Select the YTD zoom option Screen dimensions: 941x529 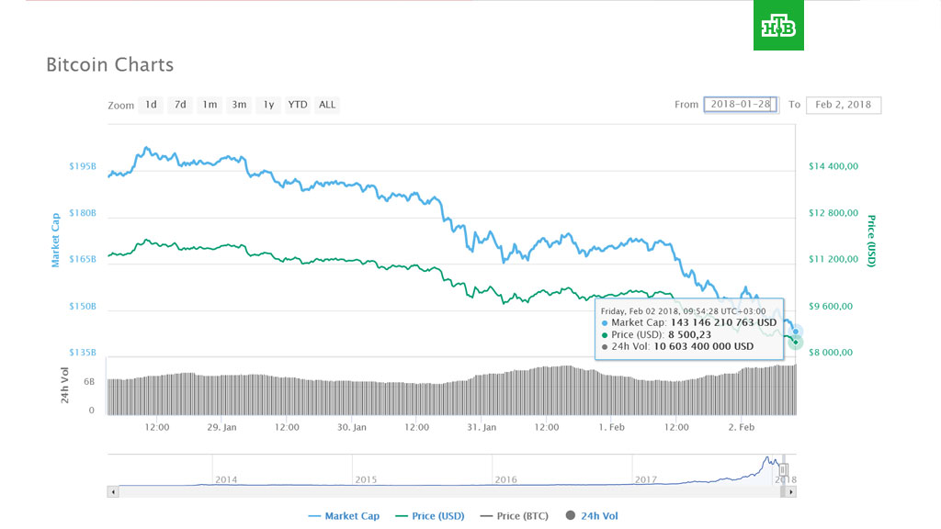[x=298, y=105]
